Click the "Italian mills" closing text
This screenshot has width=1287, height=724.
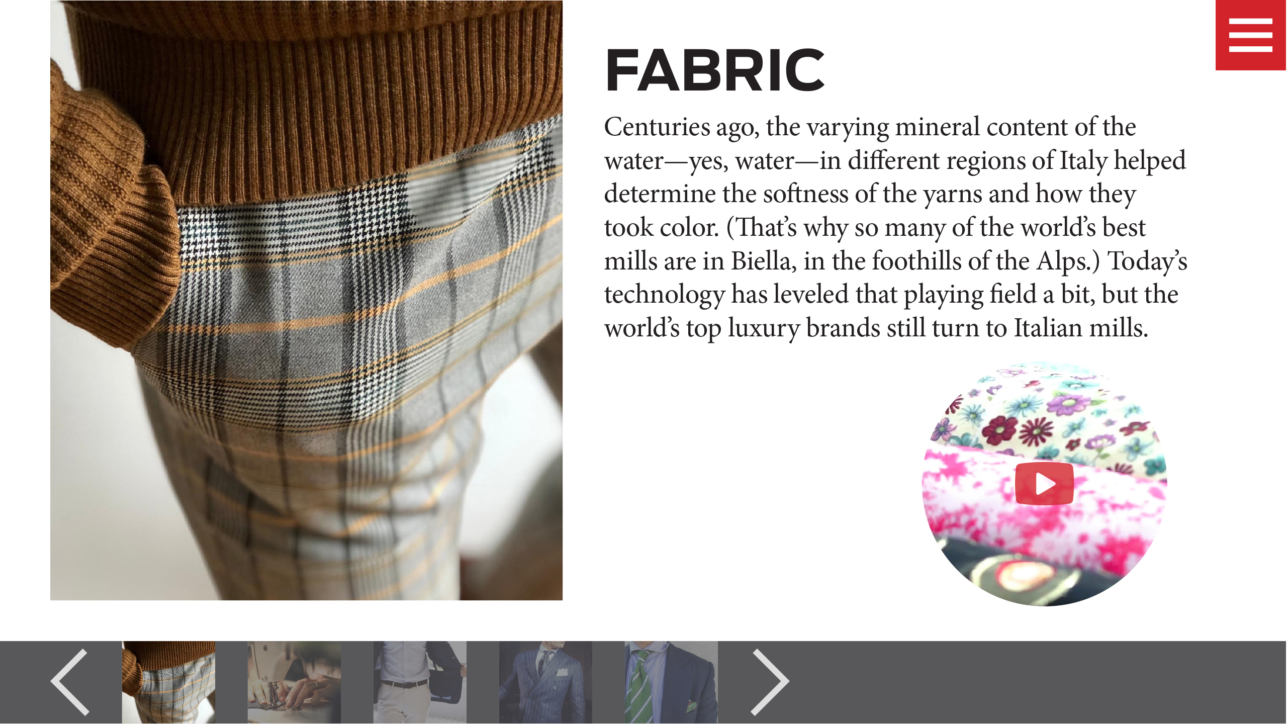(1081, 328)
